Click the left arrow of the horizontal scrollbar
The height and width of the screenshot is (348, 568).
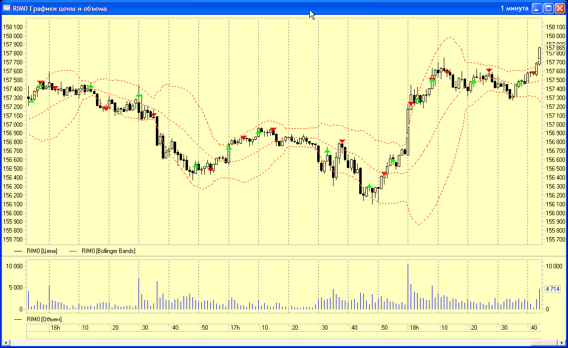pos(5,343)
